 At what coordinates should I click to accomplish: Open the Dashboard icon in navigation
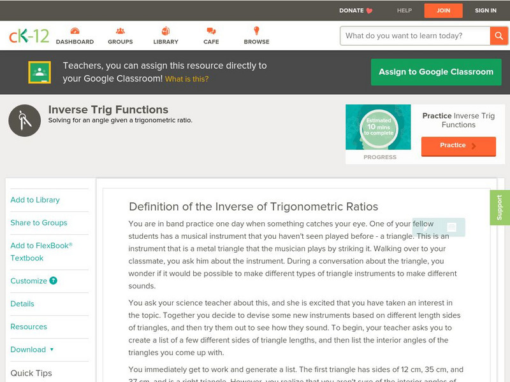click(75, 31)
